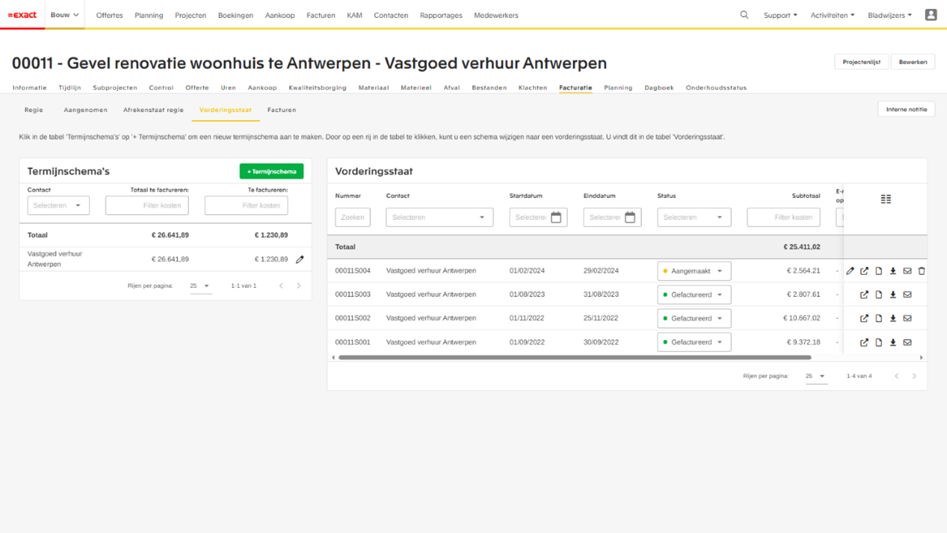Open the user profile icon
Image resolution: width=947 pixels, height=533 pixels.
931,15
